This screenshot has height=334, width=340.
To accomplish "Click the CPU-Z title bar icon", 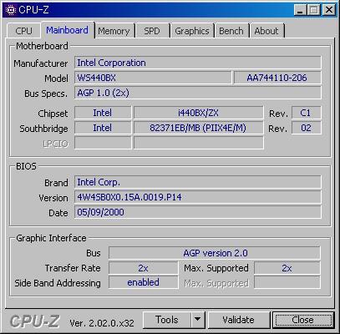I will click(x=11, y=10).
